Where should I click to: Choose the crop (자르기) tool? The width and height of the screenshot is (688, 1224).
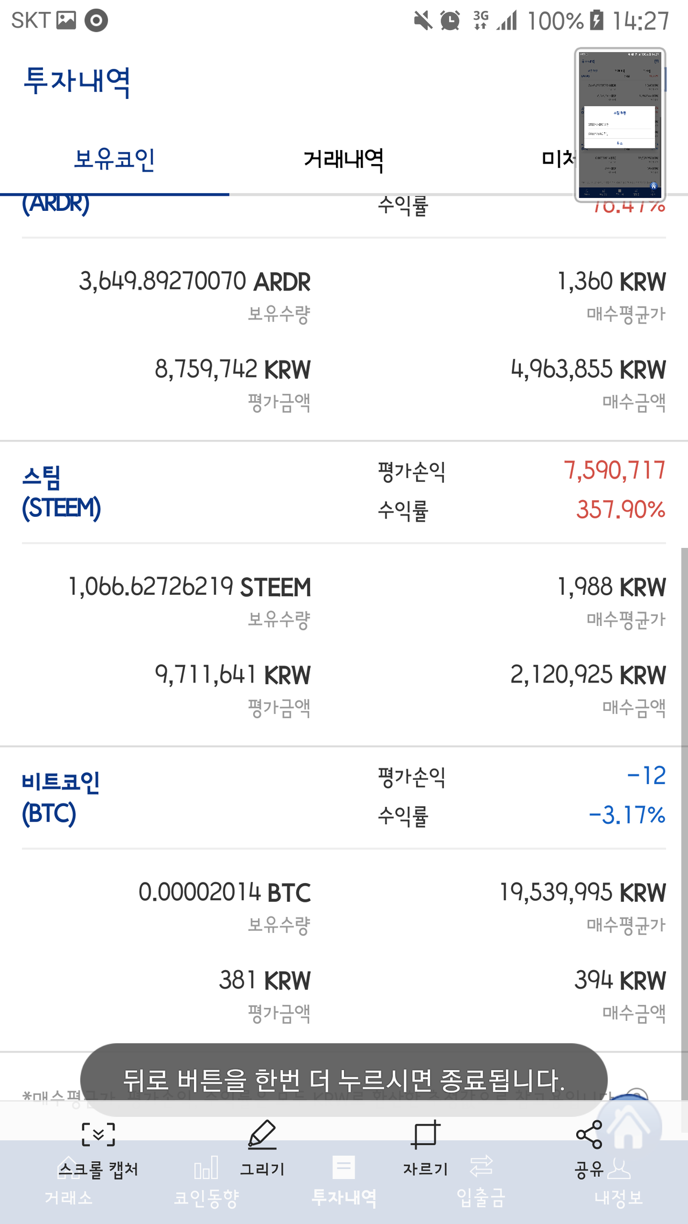click(x=425, y=1134)
